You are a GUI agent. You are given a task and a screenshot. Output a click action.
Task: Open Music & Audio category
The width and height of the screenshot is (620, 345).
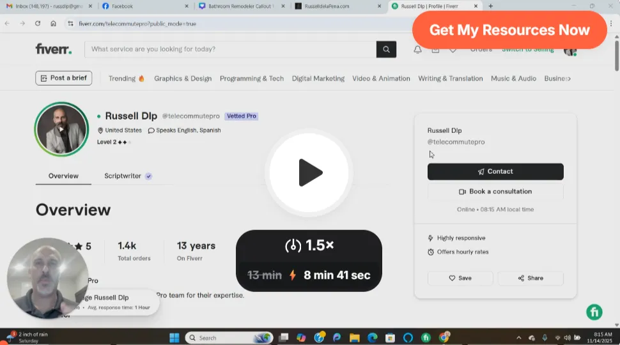513,79
